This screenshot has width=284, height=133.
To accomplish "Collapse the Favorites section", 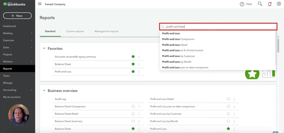I will 44,48.
